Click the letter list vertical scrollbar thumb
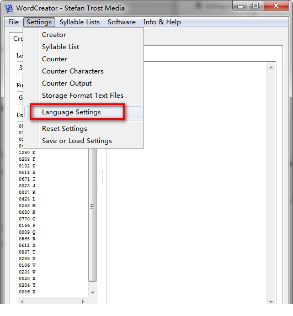The image size is (293, 316). tap(92, 215)
